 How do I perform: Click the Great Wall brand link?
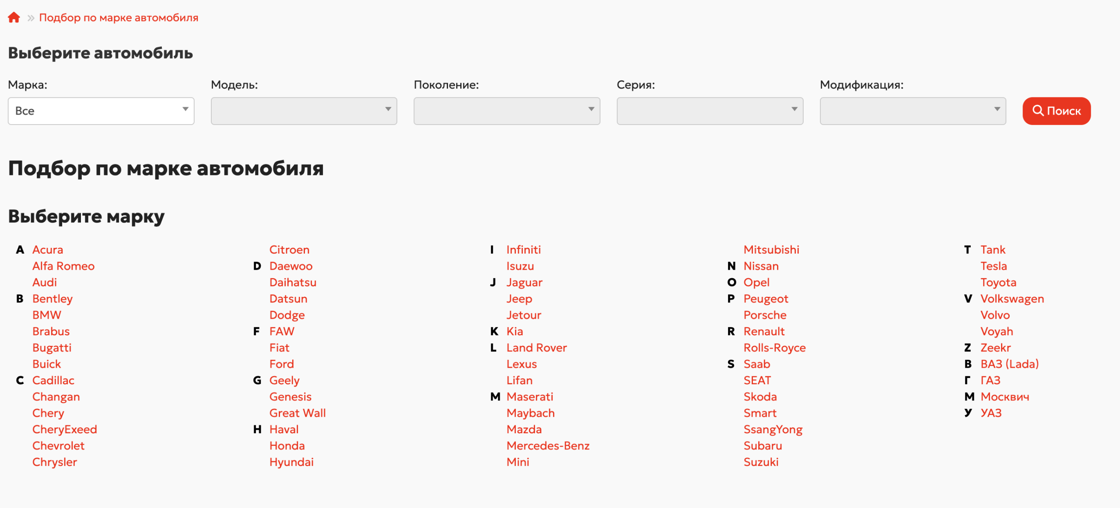(x=297, y=413)
